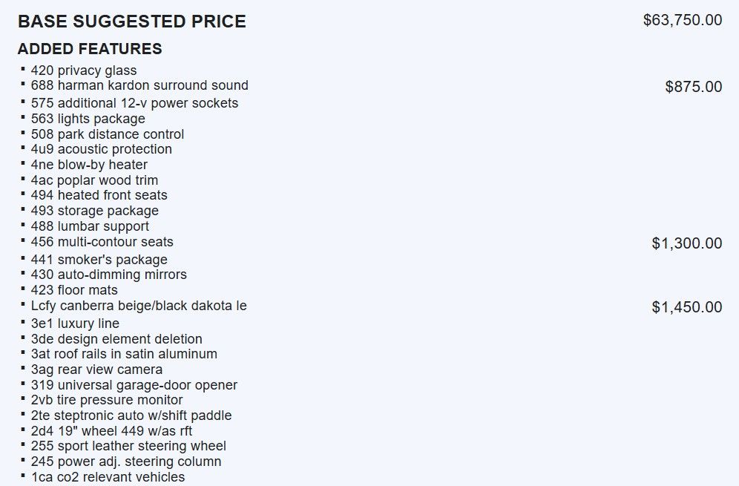Click the Base Suggested Price heading
The width and height of the screenshot is (739, 486).
[132, 22]
